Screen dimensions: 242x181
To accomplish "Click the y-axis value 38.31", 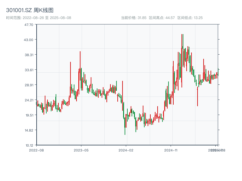I will tap(29, 55).
